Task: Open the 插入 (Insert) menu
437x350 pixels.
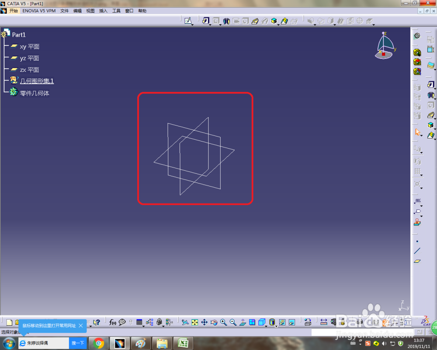Action: coord(103,11)
